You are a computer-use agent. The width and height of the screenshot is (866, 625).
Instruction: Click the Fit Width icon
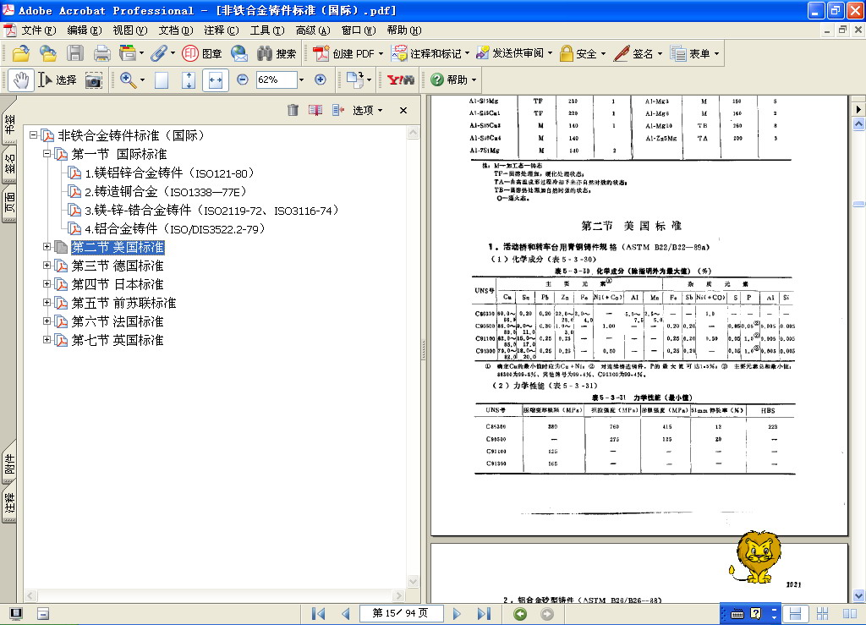point(216,80)
